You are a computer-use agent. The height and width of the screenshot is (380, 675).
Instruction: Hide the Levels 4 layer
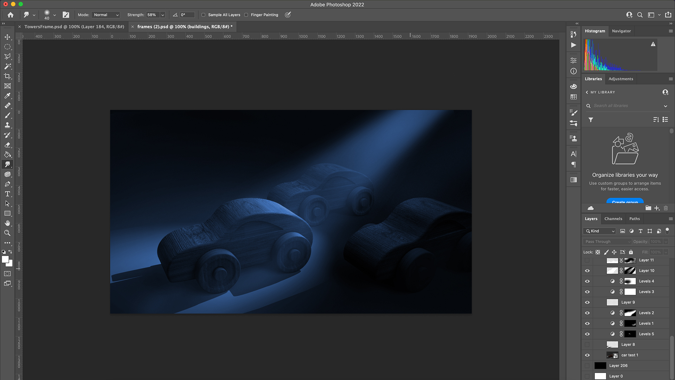pyautogui.click(x=587, y=281)
